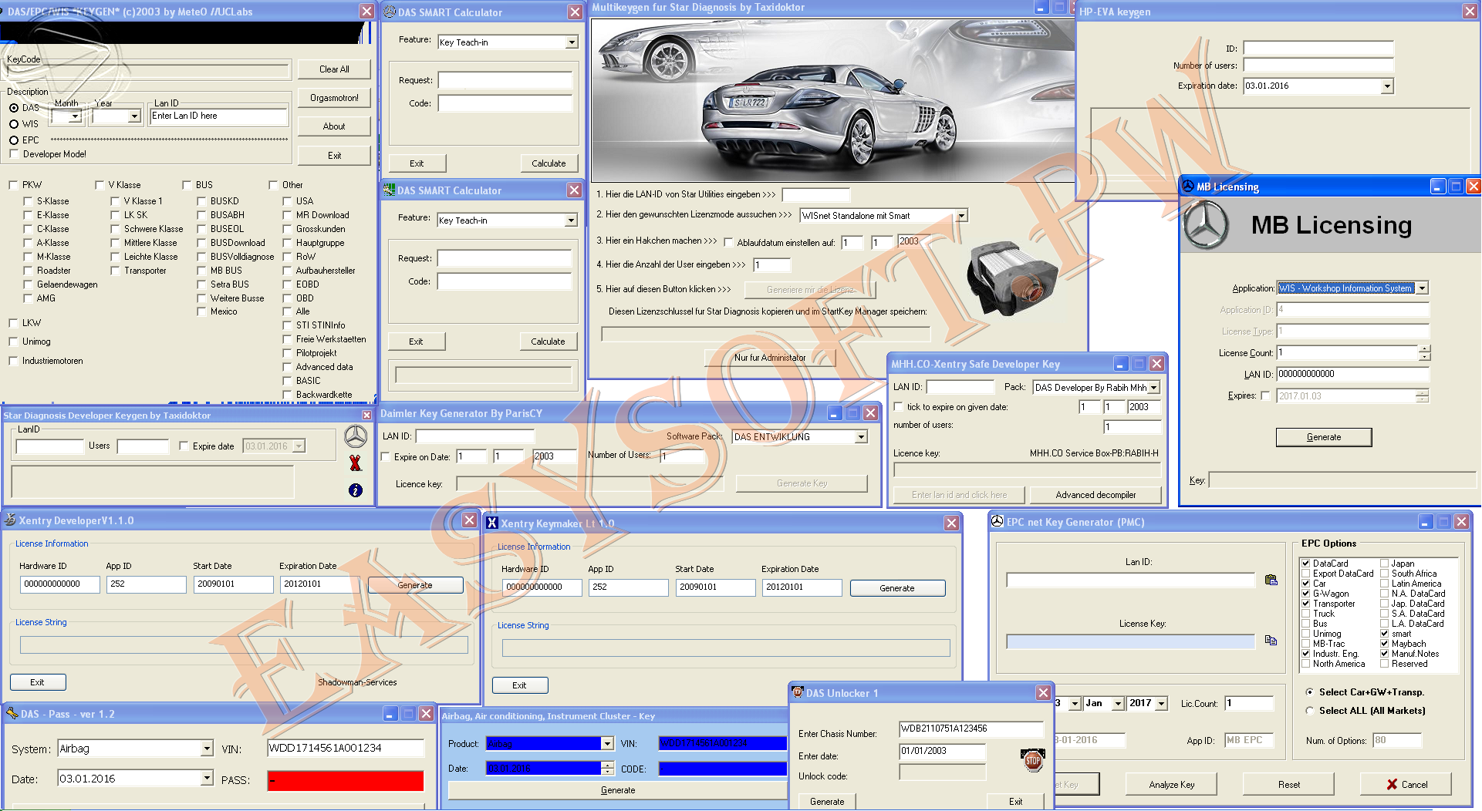The image size is (1482, 811).
Task: Click Xentry Developer title bar icon
Action: pyautogui.click(x=10, y=520)
